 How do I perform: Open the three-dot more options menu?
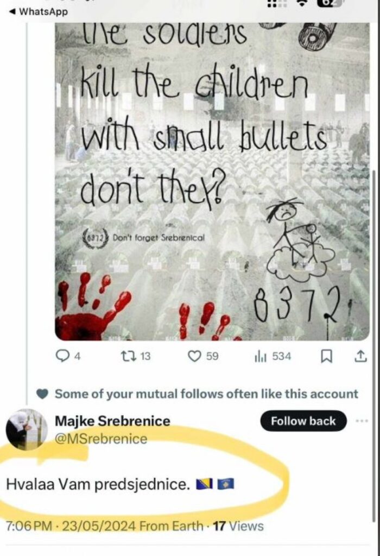(x=361, y=421)
